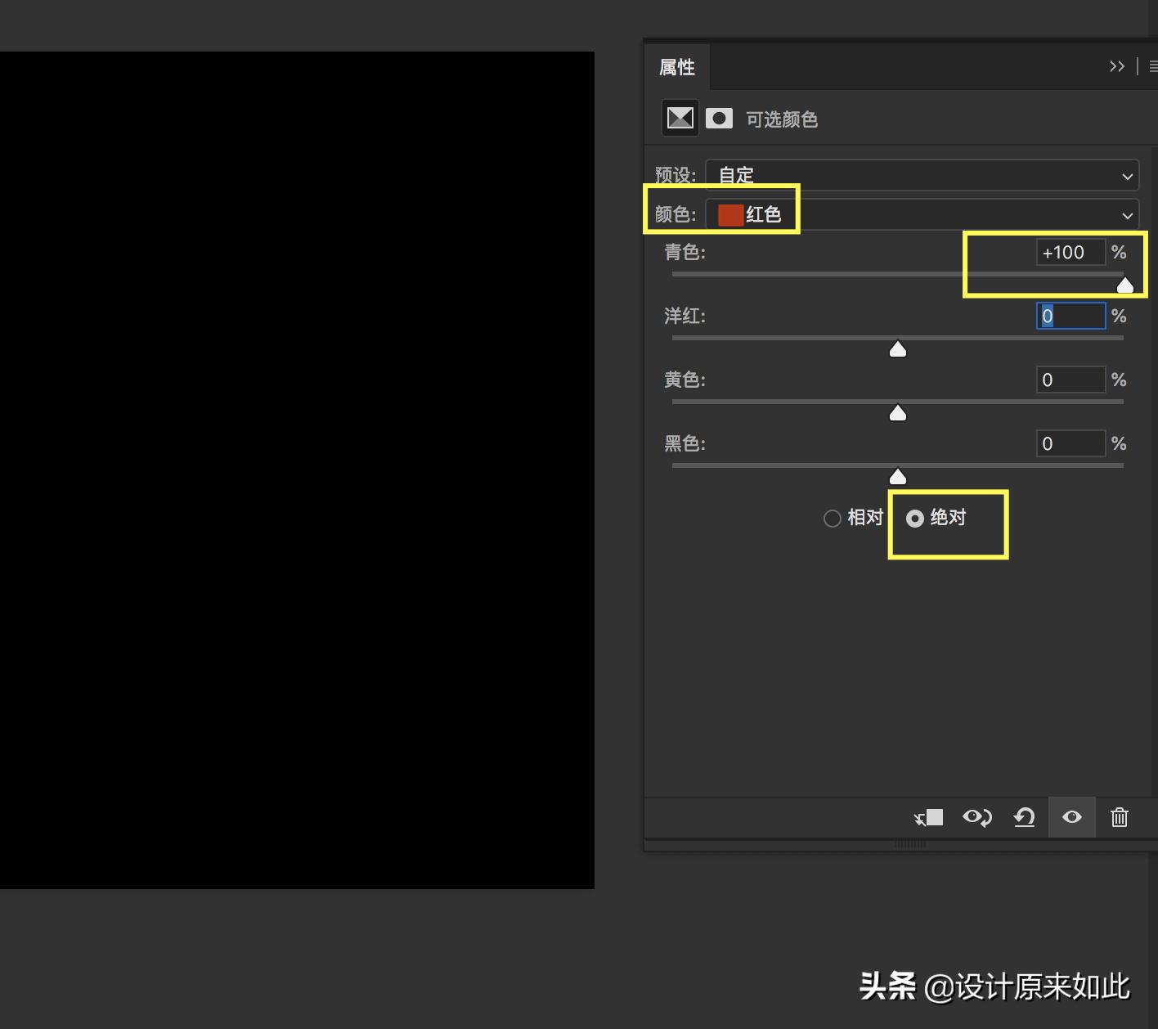Select the 相对 (Relative) radio button
1158x1029 pixels.
(x=833, y=519)
